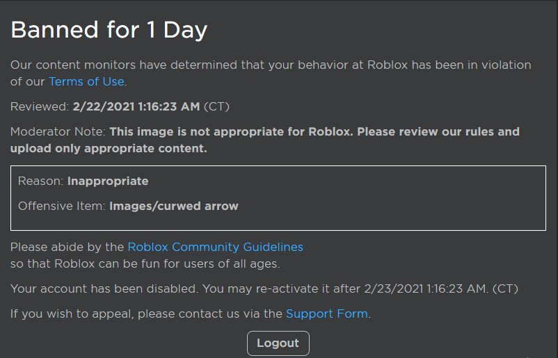
Task: Click the reviewed timestamp 2/22/2021 1:16:23 AM
Action: [136, 106]
